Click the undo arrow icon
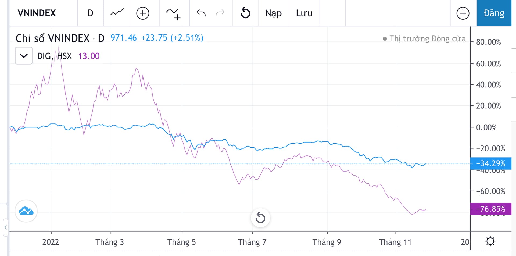 [201, 13]
